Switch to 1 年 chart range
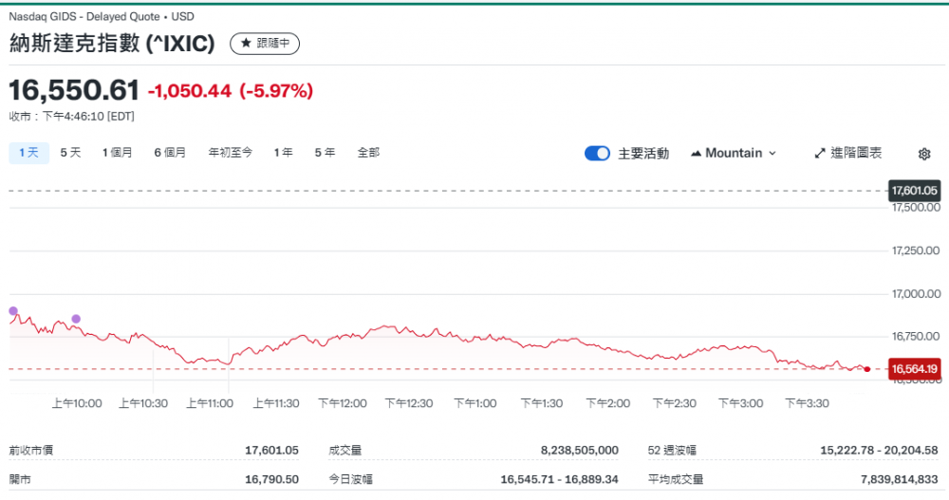949x500 pixels. (283, 153)
